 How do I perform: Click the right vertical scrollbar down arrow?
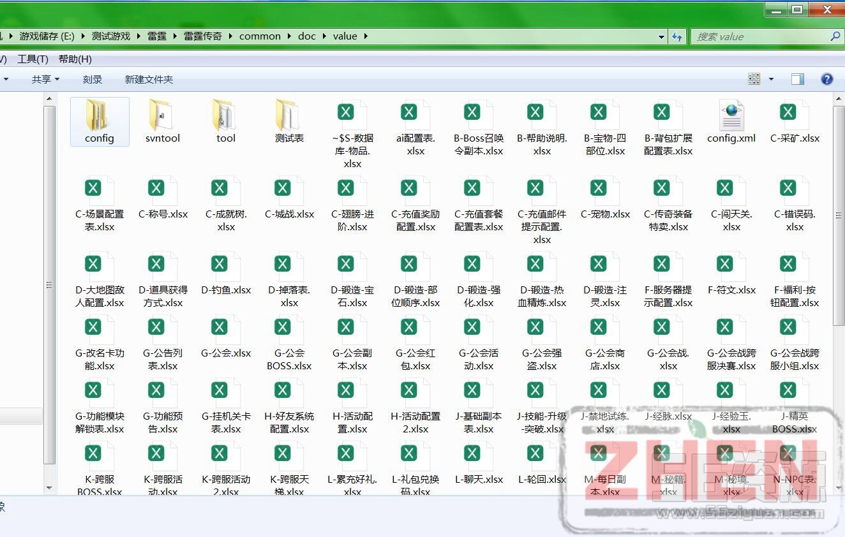click(839, 488)
